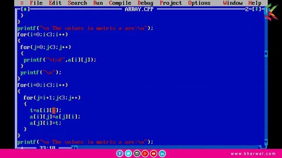
Task: Visit the www.kharwal.com link
Action: 253,154
